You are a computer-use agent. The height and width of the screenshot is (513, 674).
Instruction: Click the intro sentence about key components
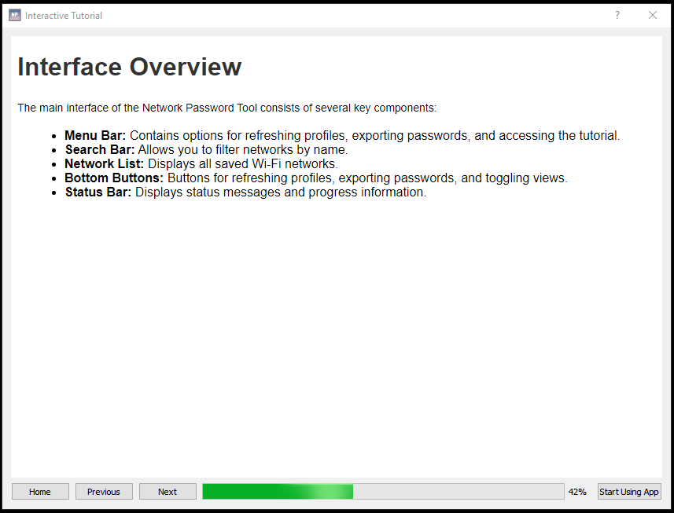tap(227, 108)
